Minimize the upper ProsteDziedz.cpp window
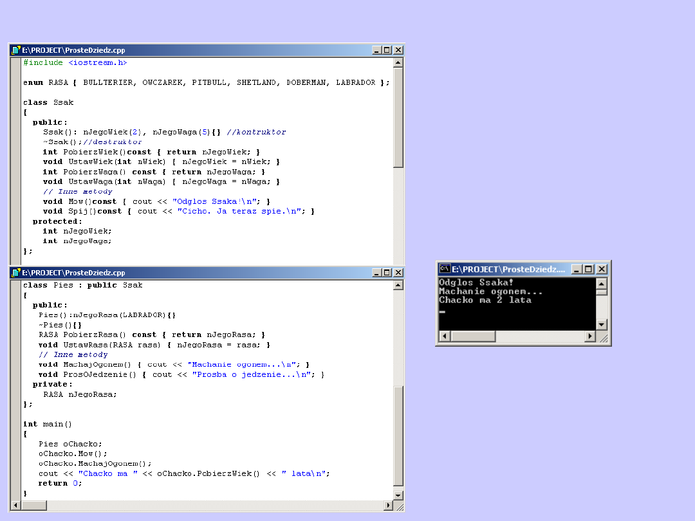 pyautogui.click(x=376, y=50)
